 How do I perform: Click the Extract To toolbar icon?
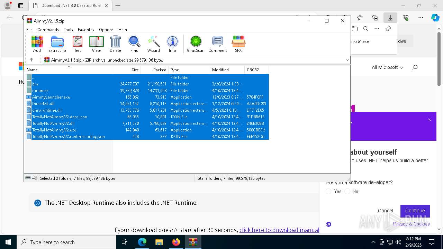[57, 44]
